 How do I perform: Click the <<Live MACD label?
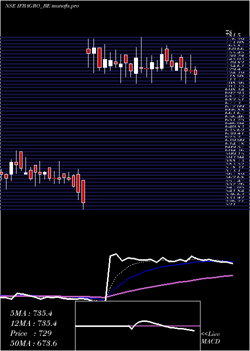click(x=210, y=338)
